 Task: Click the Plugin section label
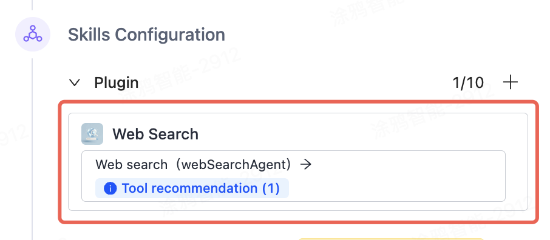[x=116, y=82]
